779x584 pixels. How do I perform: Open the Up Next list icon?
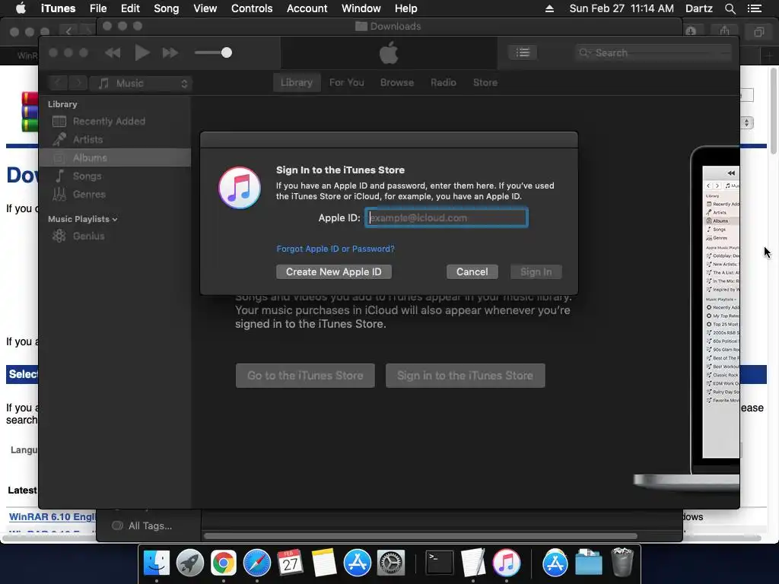coord(522,52)
